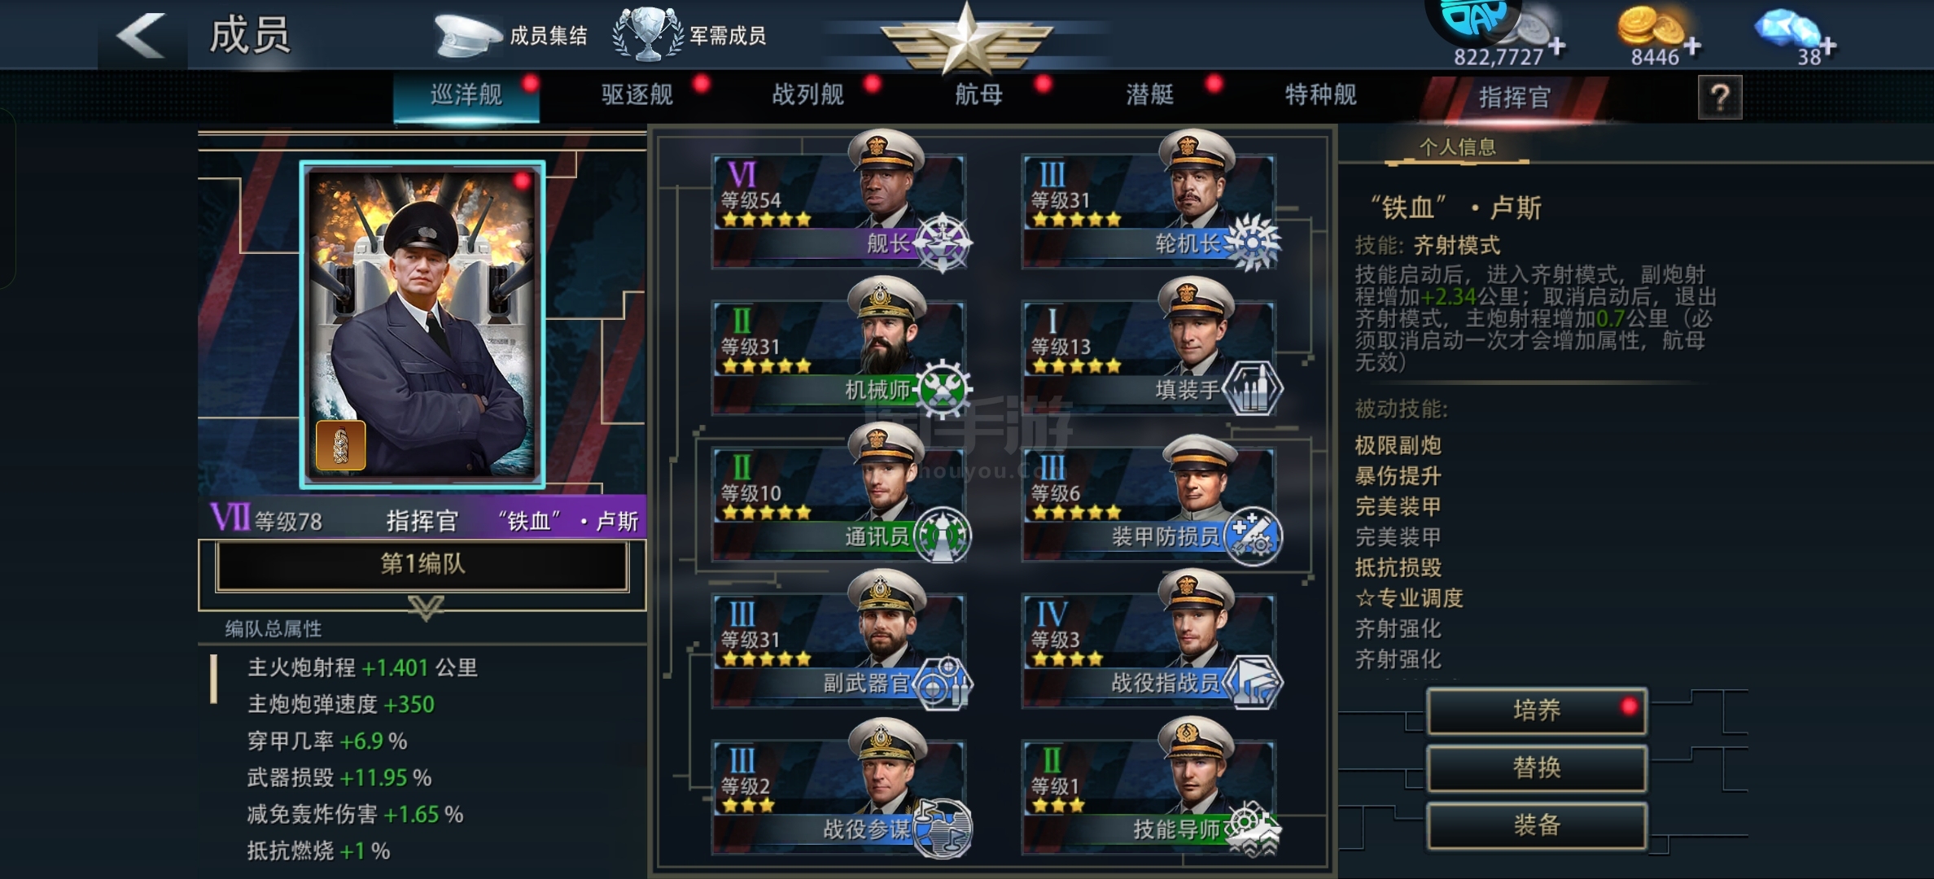The width and height of the screenshot is (1934, 879).
Task: Open 成员集结 officer cap icon
Action: (466, 35)
